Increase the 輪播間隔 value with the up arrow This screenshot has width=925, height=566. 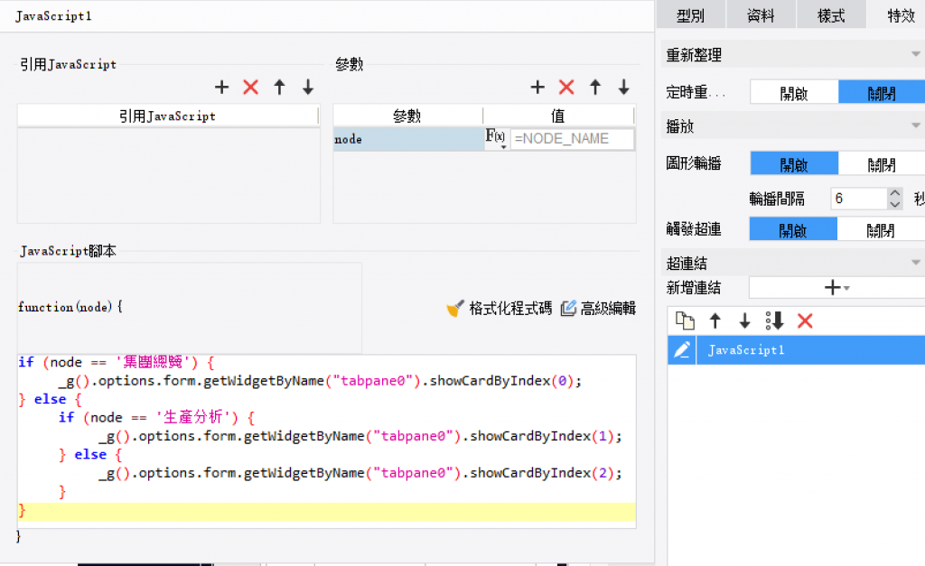pos(894,193)
